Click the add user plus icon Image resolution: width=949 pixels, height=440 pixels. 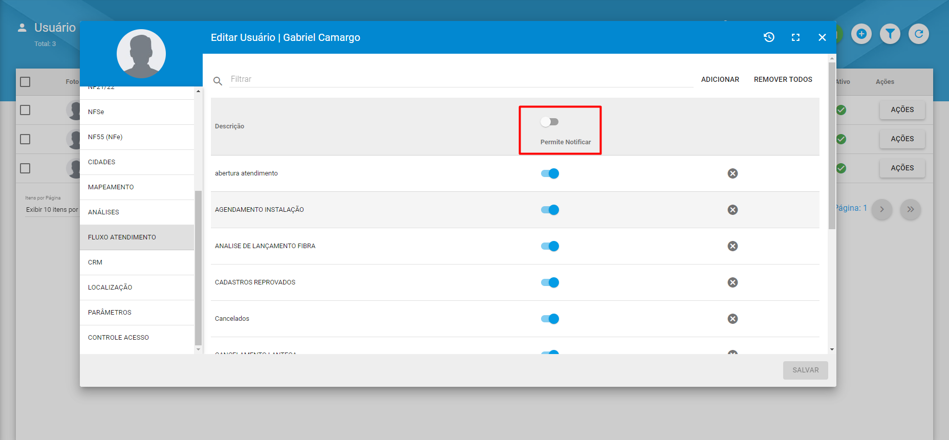(x=861, y=34)
